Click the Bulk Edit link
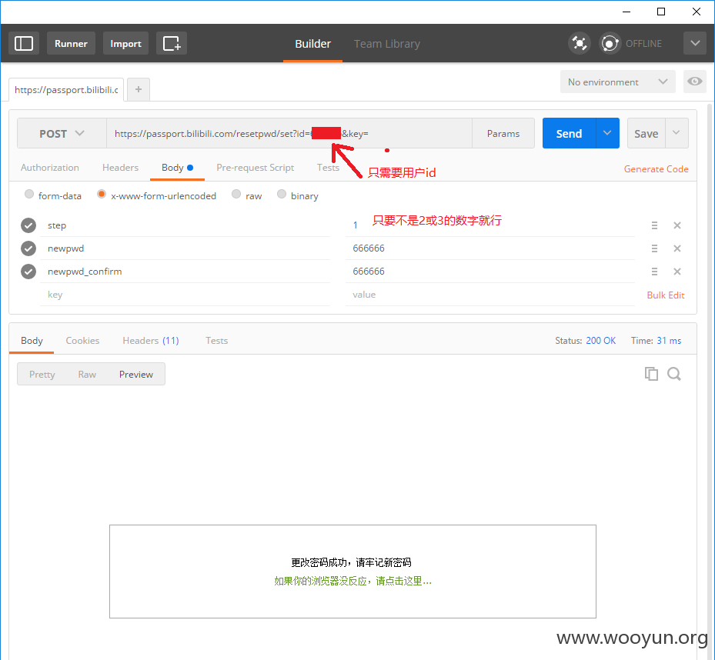 (x=666, y=295)
